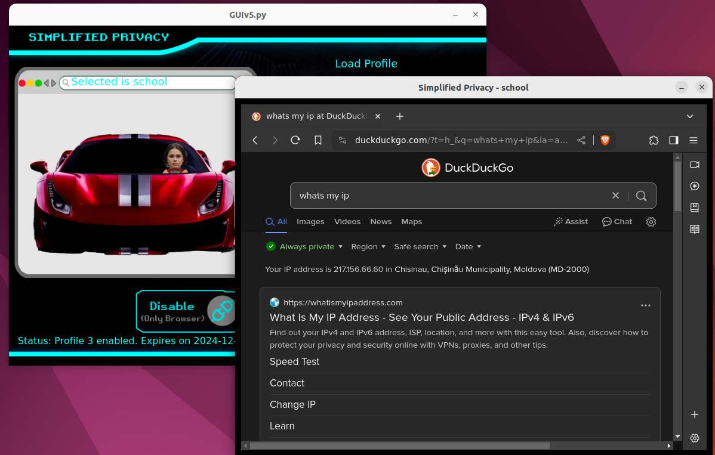This screenshot has width=715, height=455.
Task: Open the Assist feature
Action: (571, 222)
